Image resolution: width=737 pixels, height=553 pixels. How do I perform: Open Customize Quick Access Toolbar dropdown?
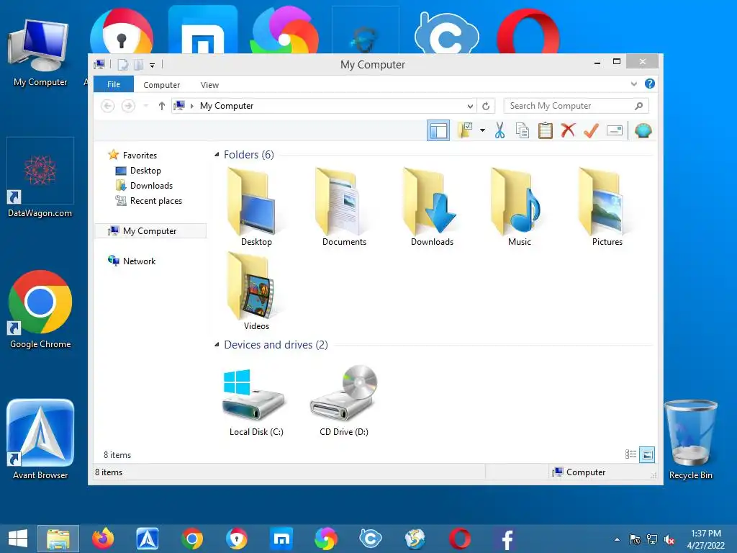tap(153, 65)
